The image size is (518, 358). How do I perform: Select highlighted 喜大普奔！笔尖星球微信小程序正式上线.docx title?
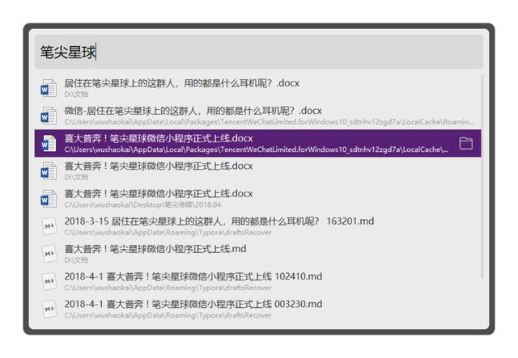pyautogui.click(x=159, y=138)
